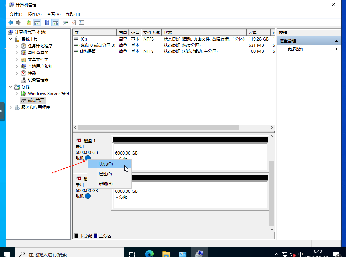Click the Up one level folder icon
The image size is (346, 257).
coord(29,23)
